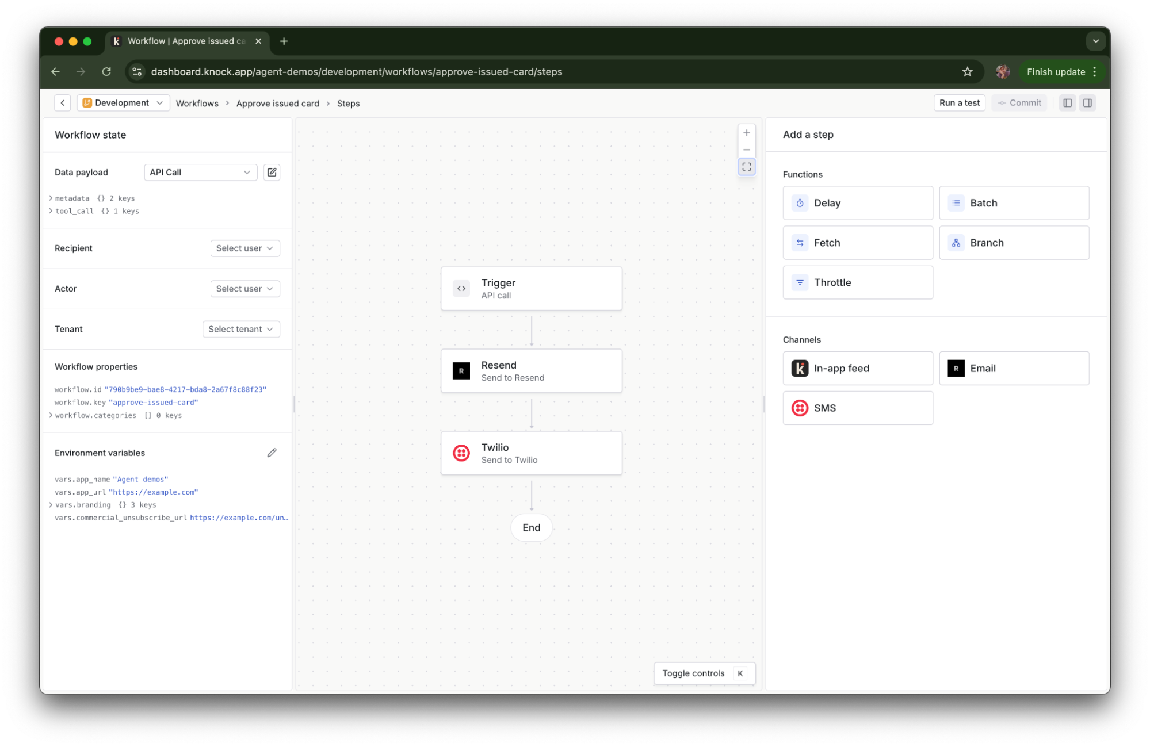Toggle the left sidebar panel
This screenshot has height=747, width=1150.
[x=1067, y=103]
